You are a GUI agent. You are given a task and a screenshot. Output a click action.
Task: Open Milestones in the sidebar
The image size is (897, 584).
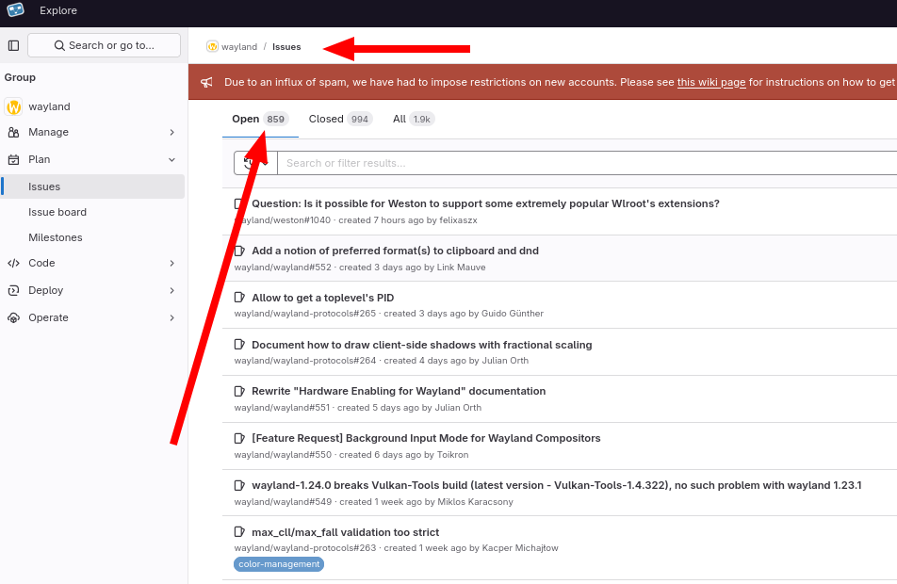tap(93, 237)
